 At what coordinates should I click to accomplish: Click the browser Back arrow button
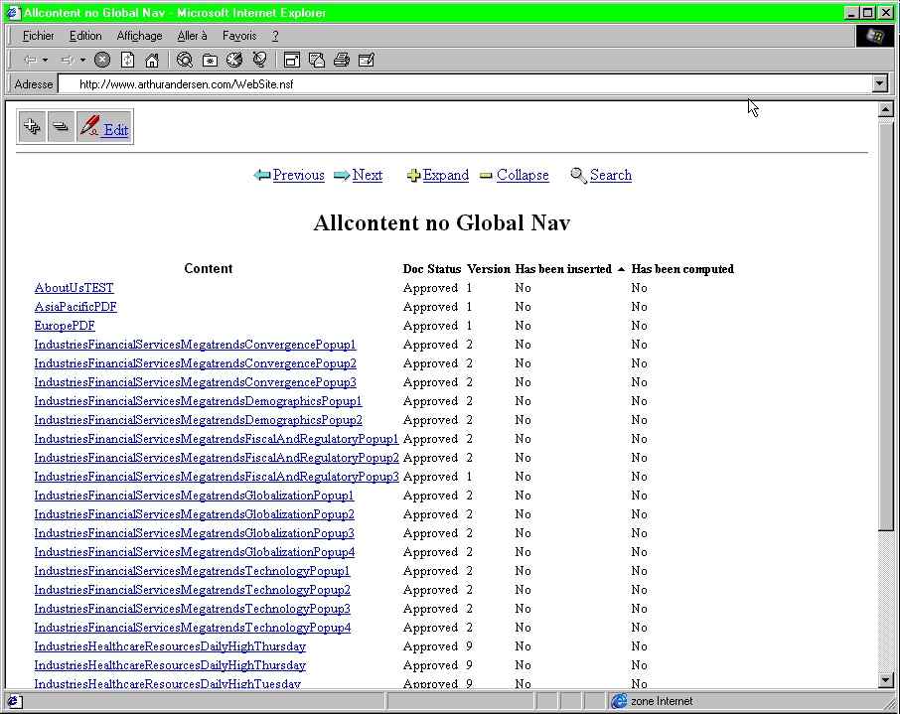pyautogui.click(x=31, y=60)
